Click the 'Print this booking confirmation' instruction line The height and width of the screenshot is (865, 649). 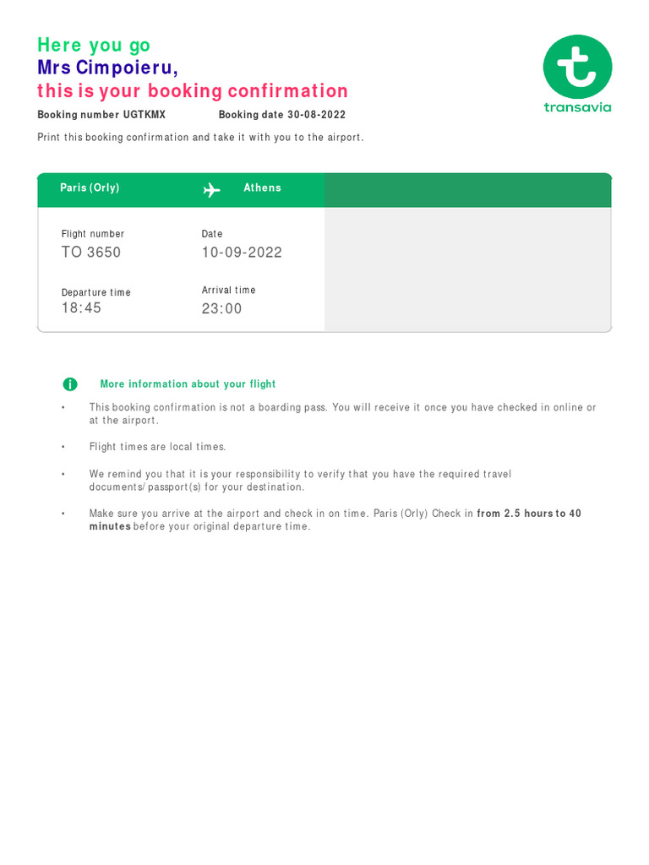tap(200, 138)
